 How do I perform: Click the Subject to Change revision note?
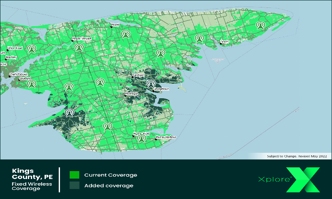297,156
